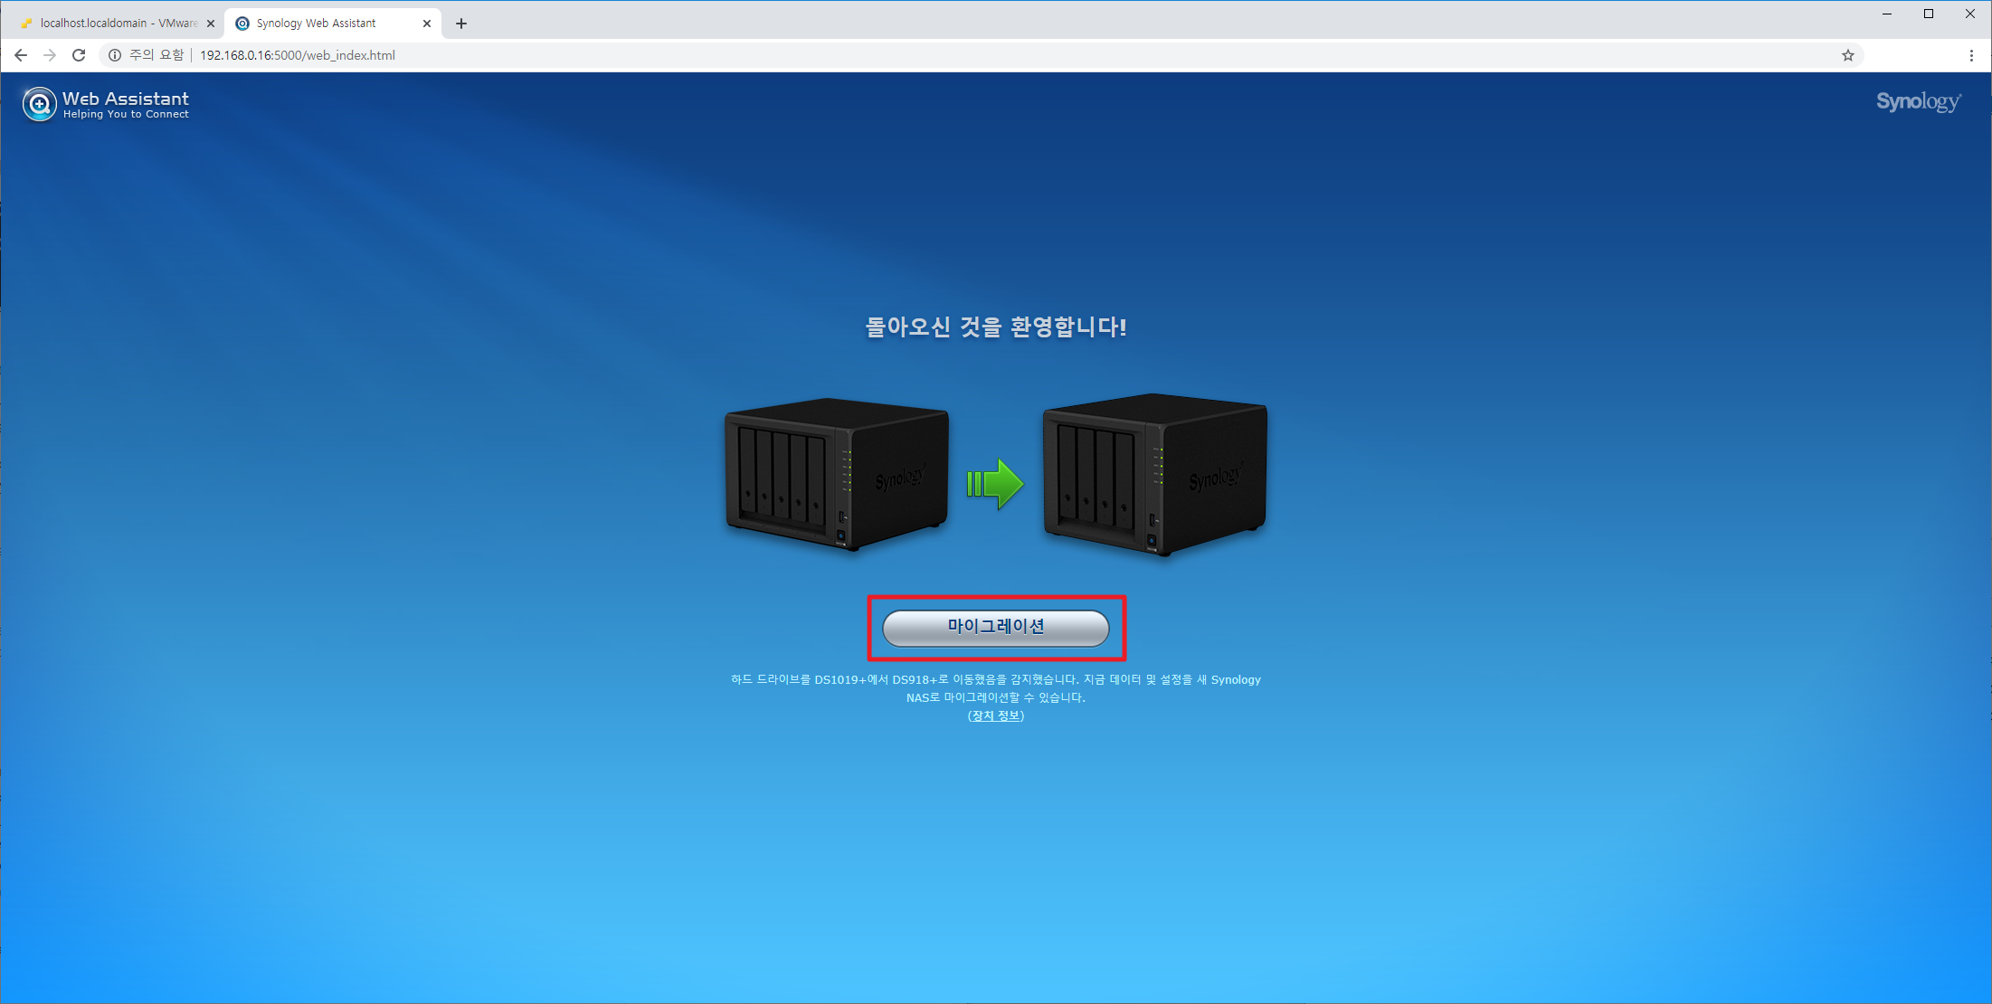Click the 돌아오신 것을 환영합니다! heading

(996, 327)
